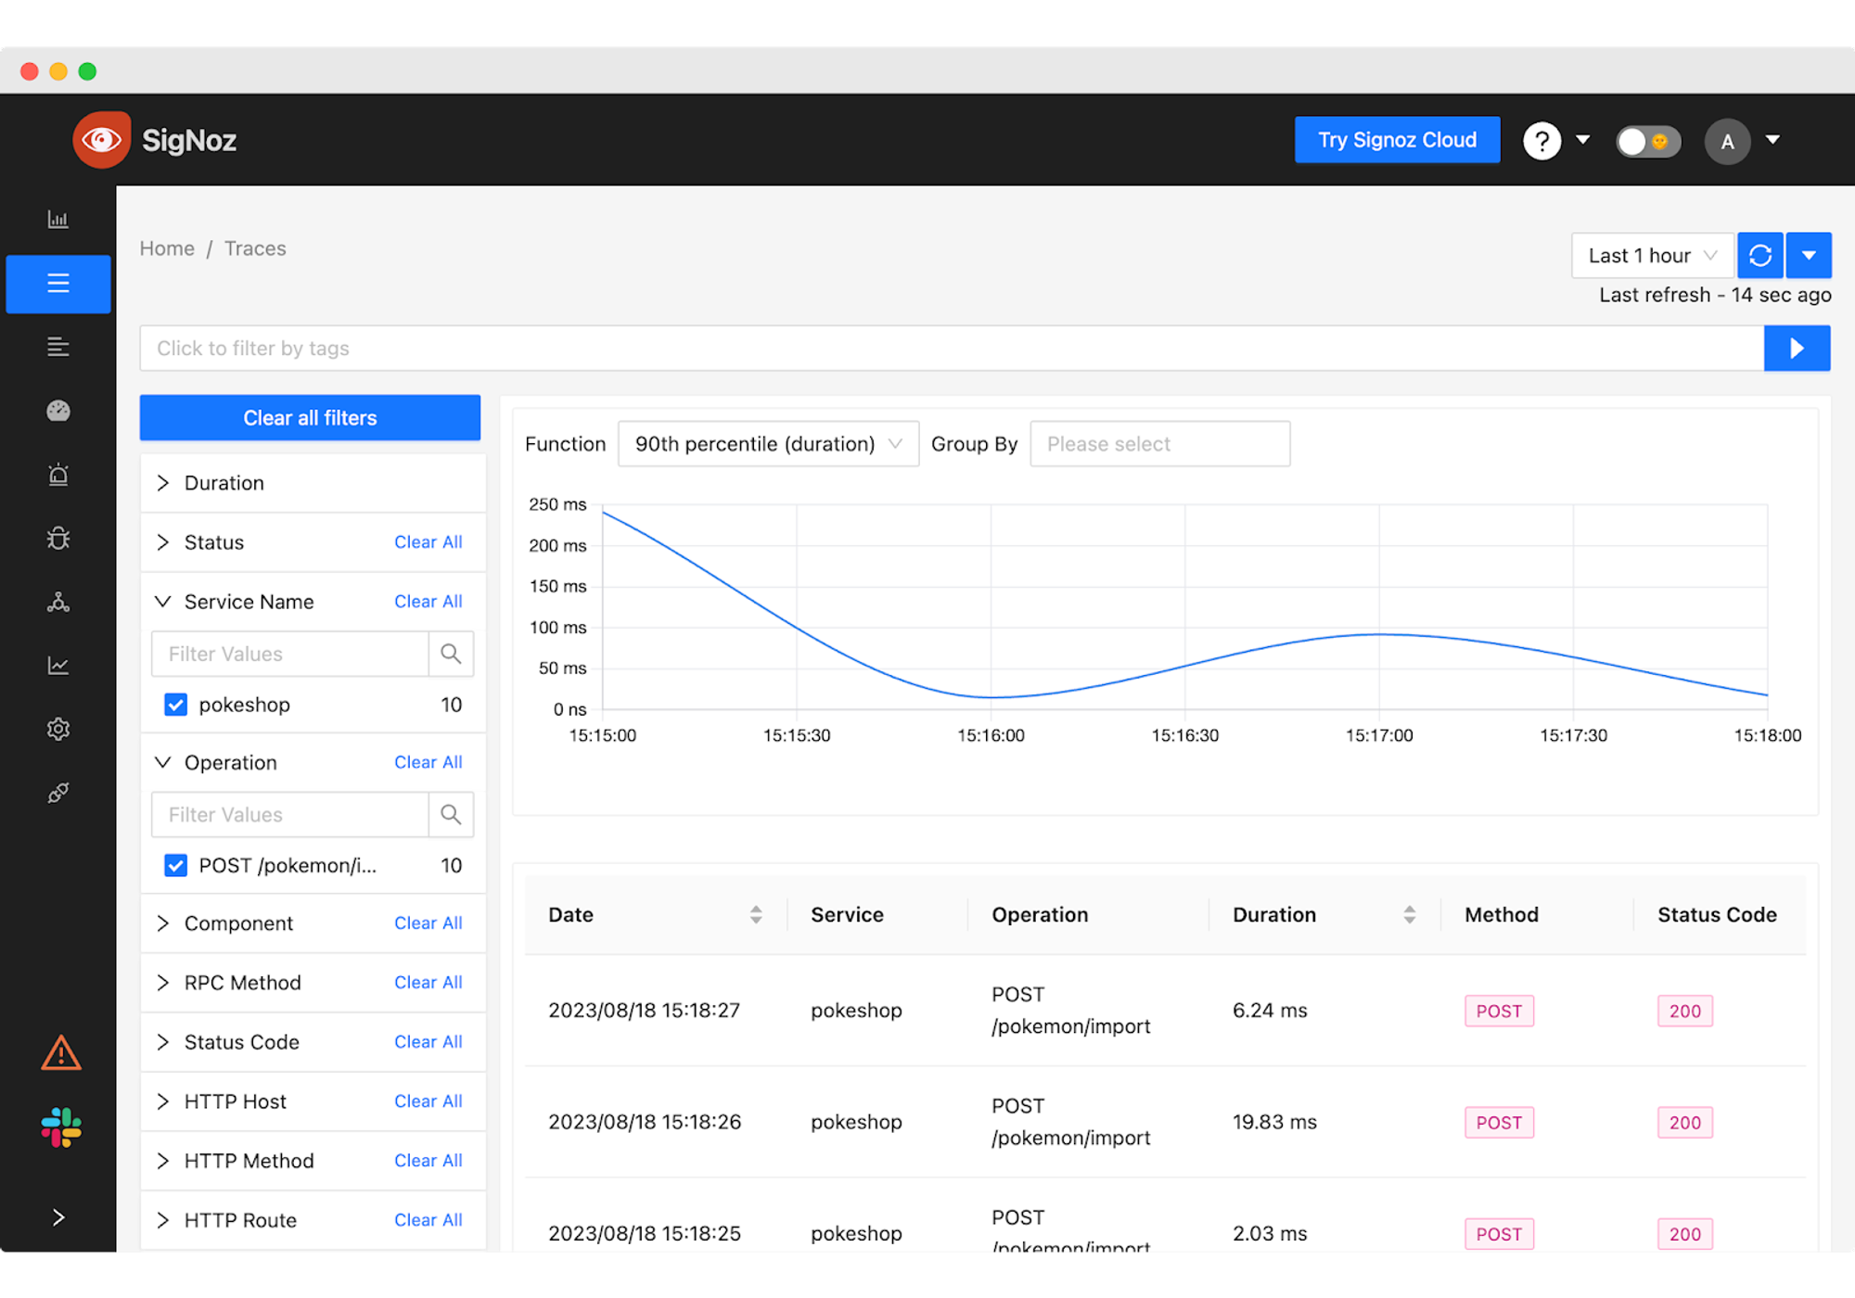
Task: Uncheck the POST /pokemon/i... operation filter
Action: coord(175,865)
